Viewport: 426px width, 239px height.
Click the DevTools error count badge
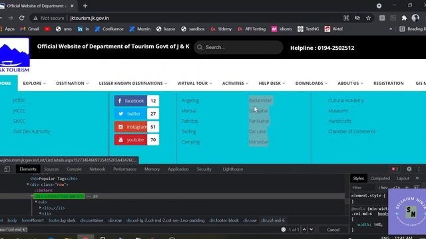pos(395,169)
